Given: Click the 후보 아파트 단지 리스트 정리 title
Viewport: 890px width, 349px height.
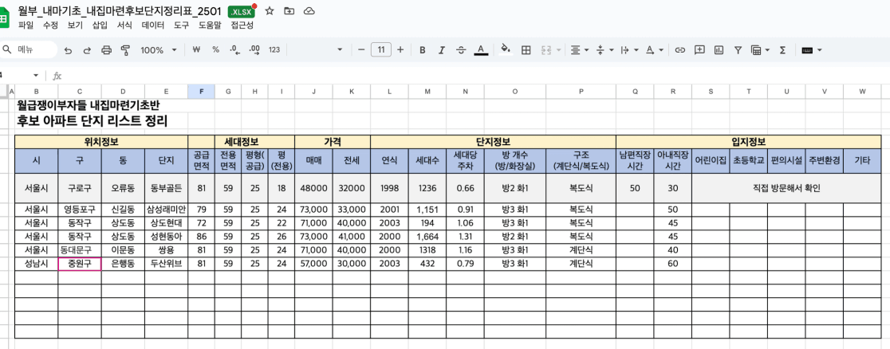Looking at the screenshot, I should 93,121.
